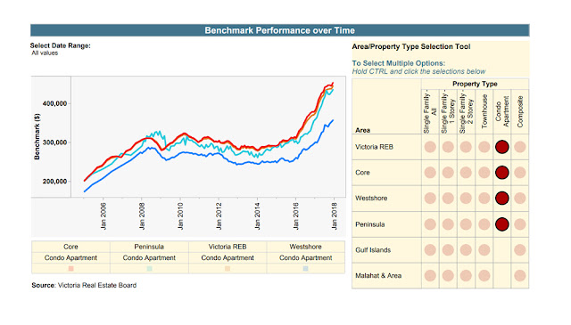
Task: Click 'Core' legend header cell
Action: (x=70, y=247)
